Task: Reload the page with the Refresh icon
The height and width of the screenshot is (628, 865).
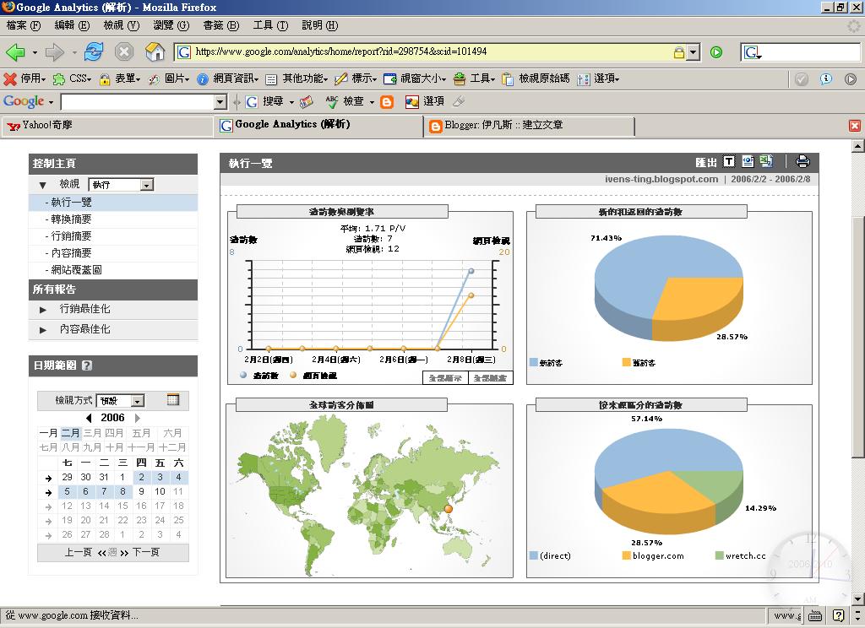Action: 94,51
